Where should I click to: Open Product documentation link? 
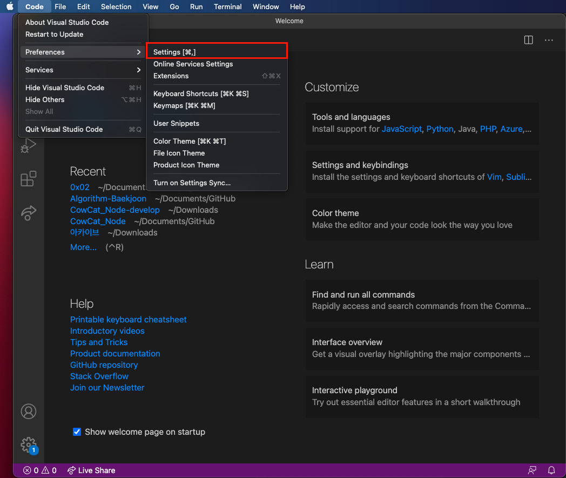(x=115, y=353)
